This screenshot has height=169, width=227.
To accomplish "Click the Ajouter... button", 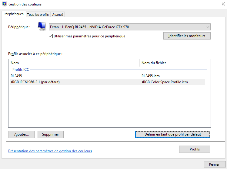I will tap(22, 134).
